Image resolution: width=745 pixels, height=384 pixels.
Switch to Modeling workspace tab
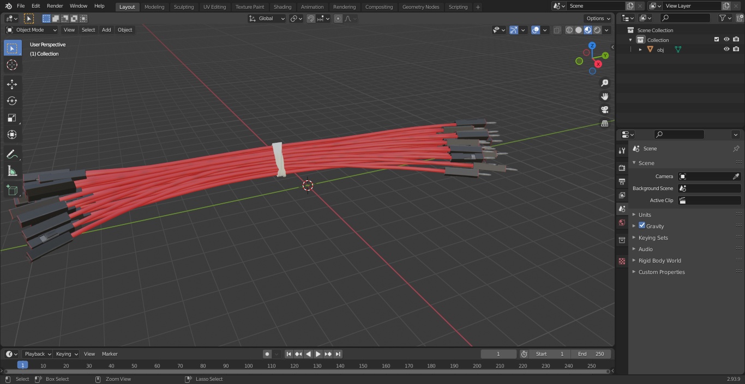tap(154, 7)
